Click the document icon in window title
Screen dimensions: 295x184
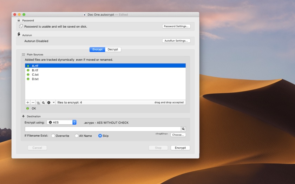click(x=85, y=15)
